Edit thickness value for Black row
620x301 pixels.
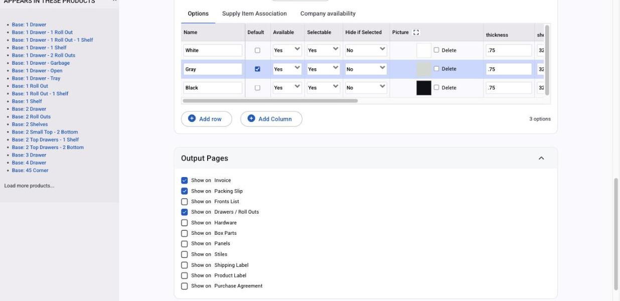pos(509,87)
